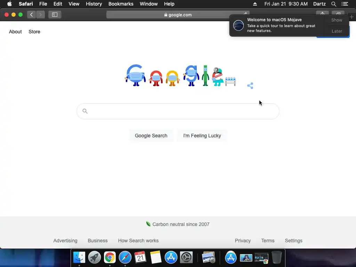
Task: Open the Store link
Action: (34, 32)
